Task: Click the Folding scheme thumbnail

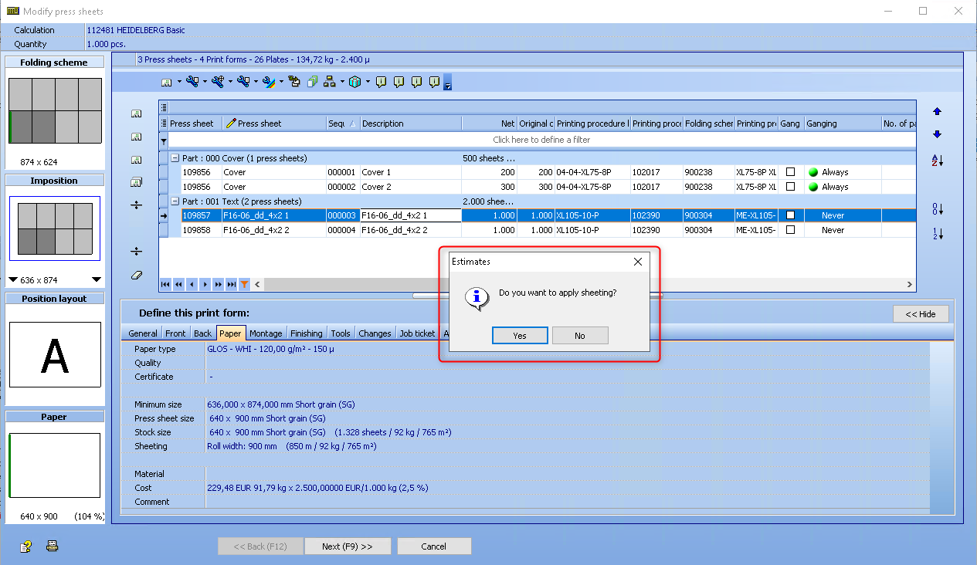Action: pyautogui.click(x=55, y=110)
